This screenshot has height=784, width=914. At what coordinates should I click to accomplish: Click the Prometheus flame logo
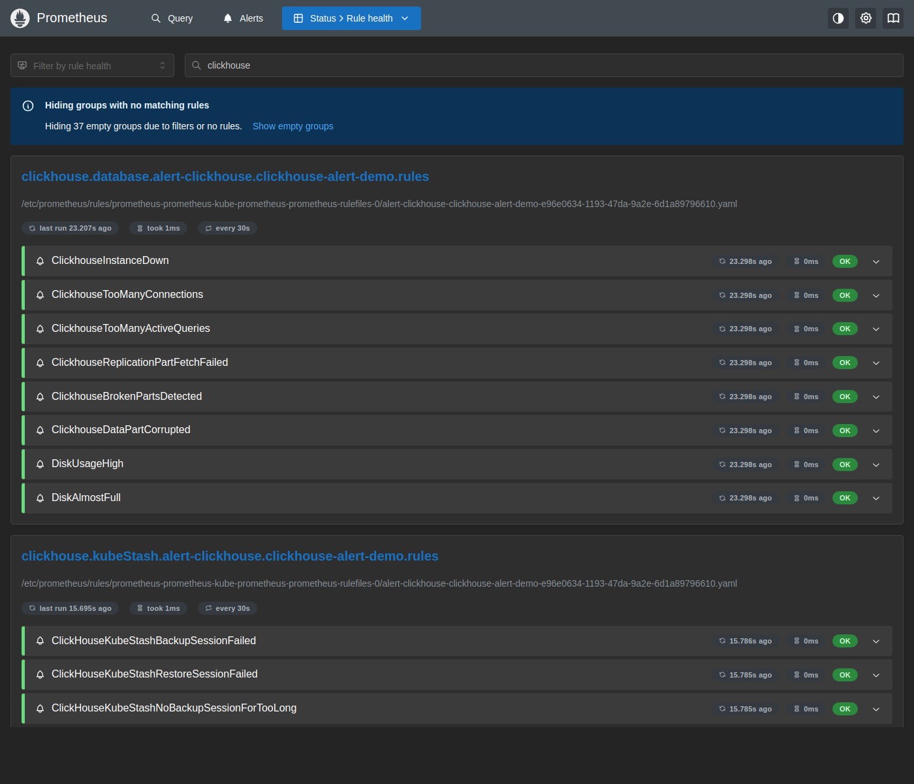click(x=20, y=18)
